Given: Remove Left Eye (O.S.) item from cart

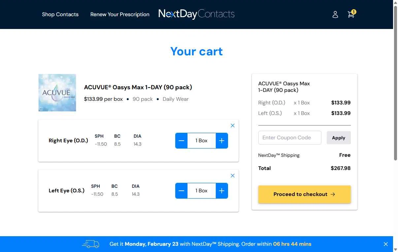Looking at the screenshot, I should click(233, 176).
